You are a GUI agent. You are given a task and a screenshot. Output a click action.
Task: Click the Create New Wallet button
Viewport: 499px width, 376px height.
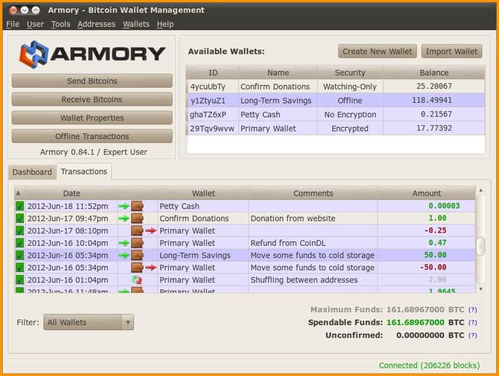(x=377, y=51)
